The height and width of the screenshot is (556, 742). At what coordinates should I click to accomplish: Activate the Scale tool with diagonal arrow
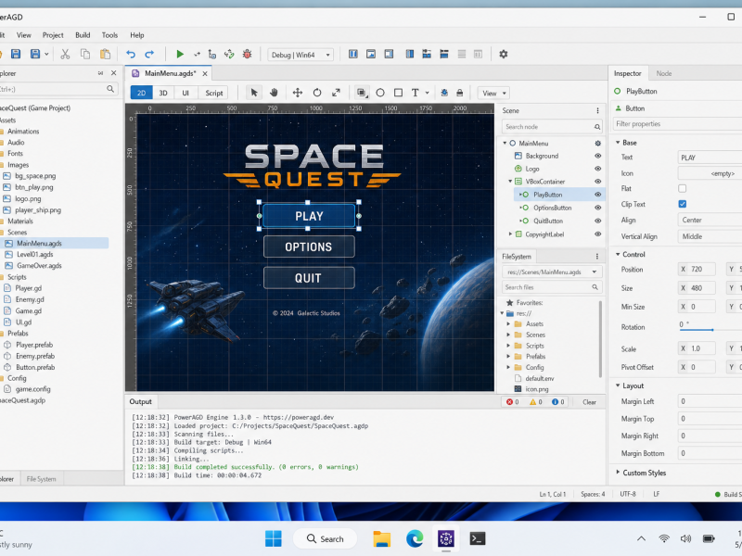336,93
